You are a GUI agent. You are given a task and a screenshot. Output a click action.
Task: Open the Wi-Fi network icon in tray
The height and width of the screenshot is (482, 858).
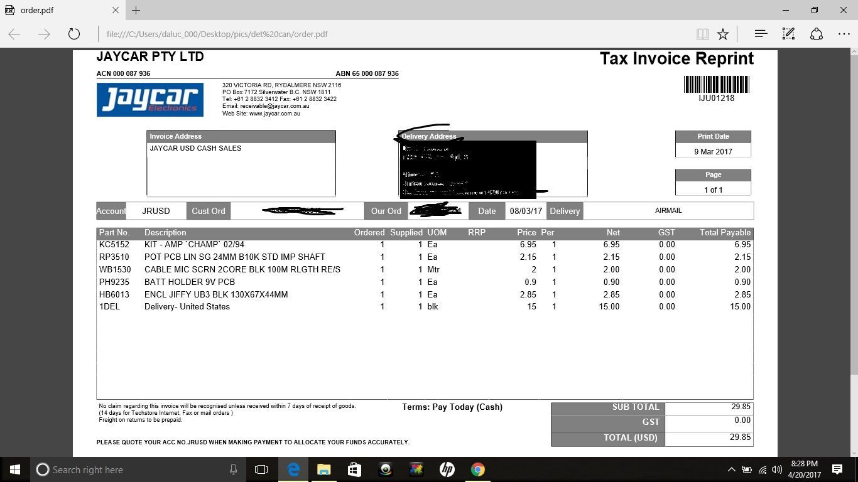pyautogui.click(x=763, y=469)
